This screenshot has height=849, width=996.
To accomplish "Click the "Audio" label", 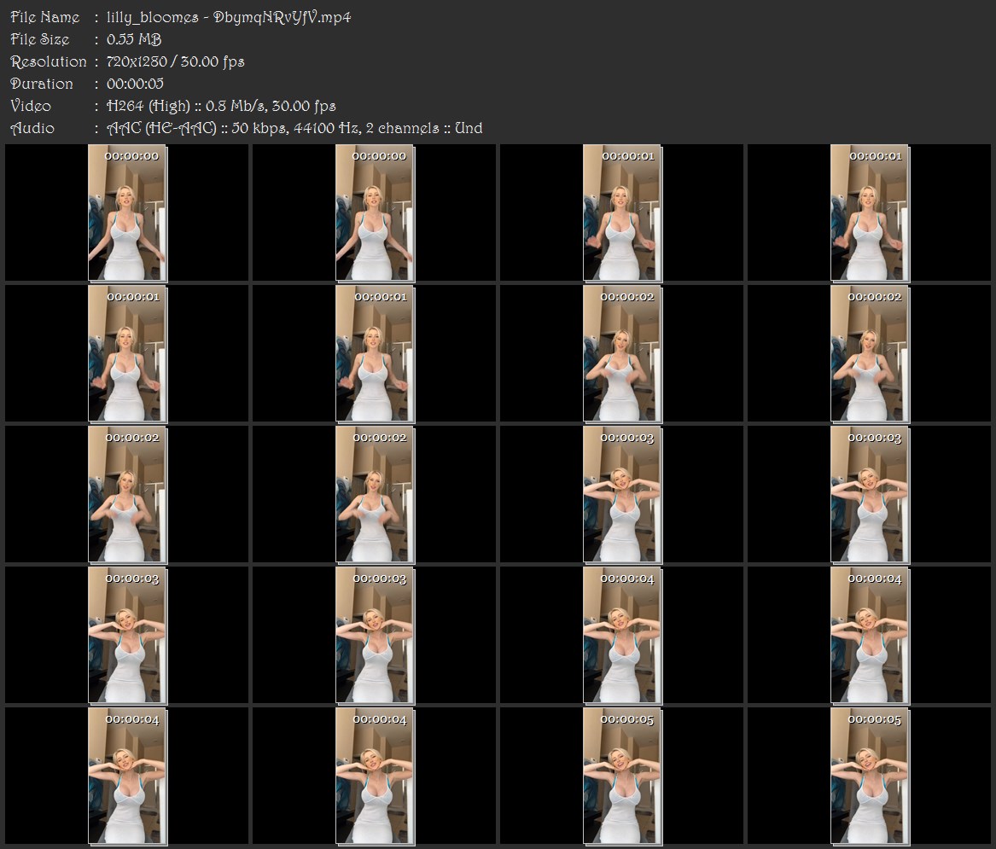I will point(32,128).
